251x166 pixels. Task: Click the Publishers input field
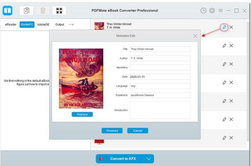(160, 95)
